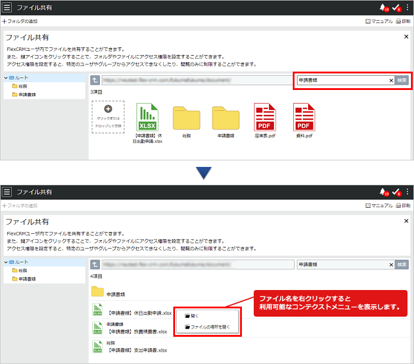Select 支出申請書.xlsx in search results

point(137,350)
